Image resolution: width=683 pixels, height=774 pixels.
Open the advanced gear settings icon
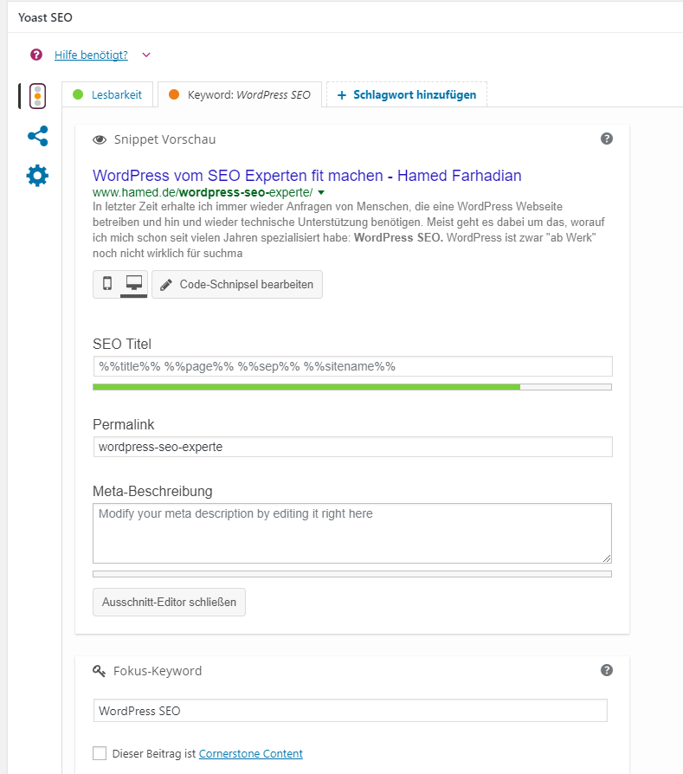[37, 175]
